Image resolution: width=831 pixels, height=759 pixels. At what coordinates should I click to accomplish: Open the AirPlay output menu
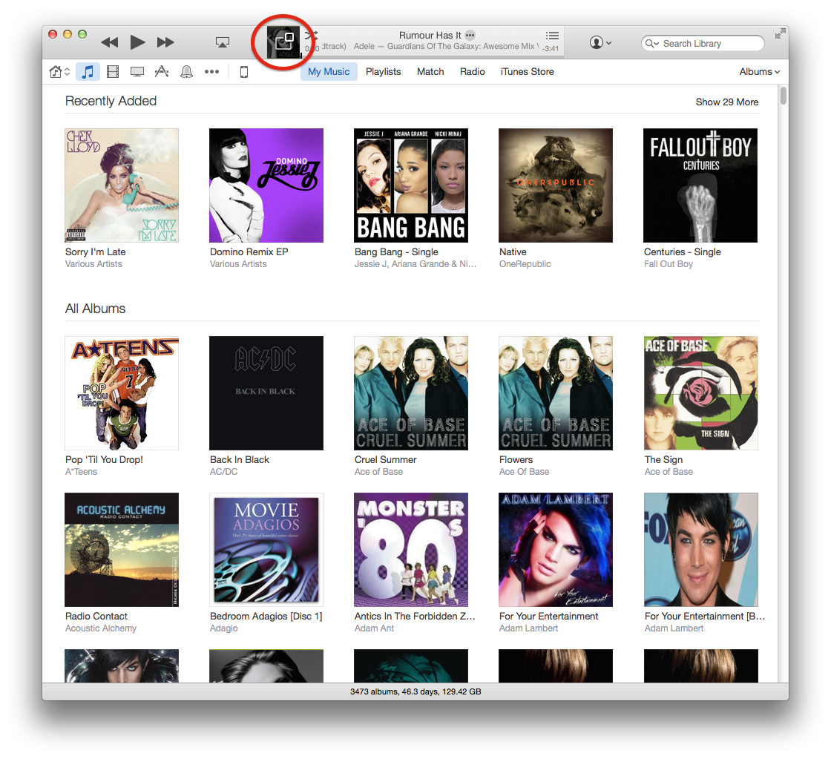click(223, 42)
